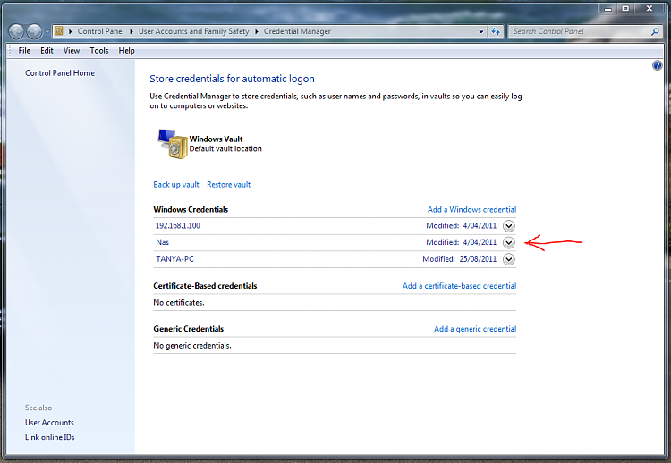Click Add a generic credential
Image resolution: width=671 pixels, height=463 pixels.
475,329
